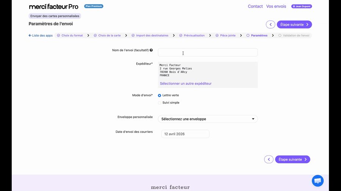Go to Validation de l'envoi step
The height and width of the screenshot is (191, 341).
pyautogui.click(x=294, y=35)
